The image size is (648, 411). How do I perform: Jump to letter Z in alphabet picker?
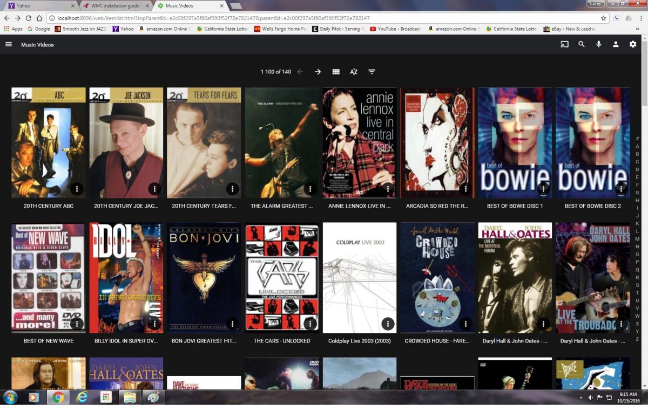(637, 339)
